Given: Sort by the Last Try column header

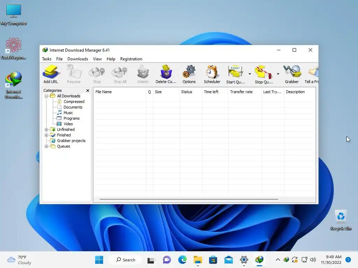Looking at the screenshot, I should coord(273,92).
